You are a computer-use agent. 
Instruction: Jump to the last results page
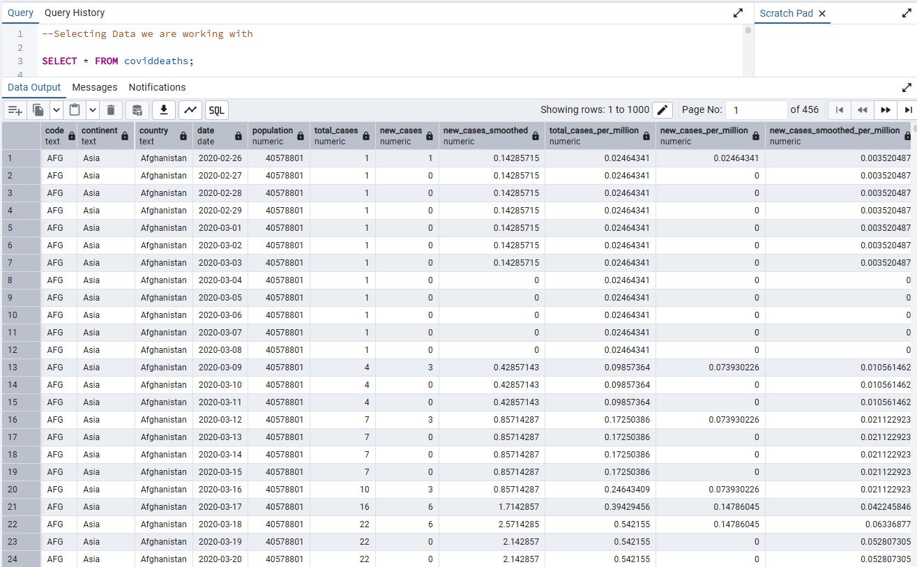point(907,110)
